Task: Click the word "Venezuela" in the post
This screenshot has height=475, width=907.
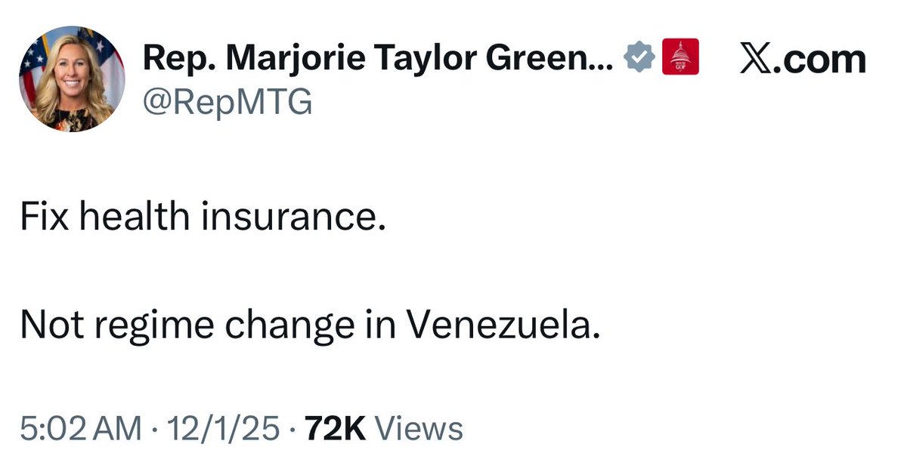Action: 502,324
